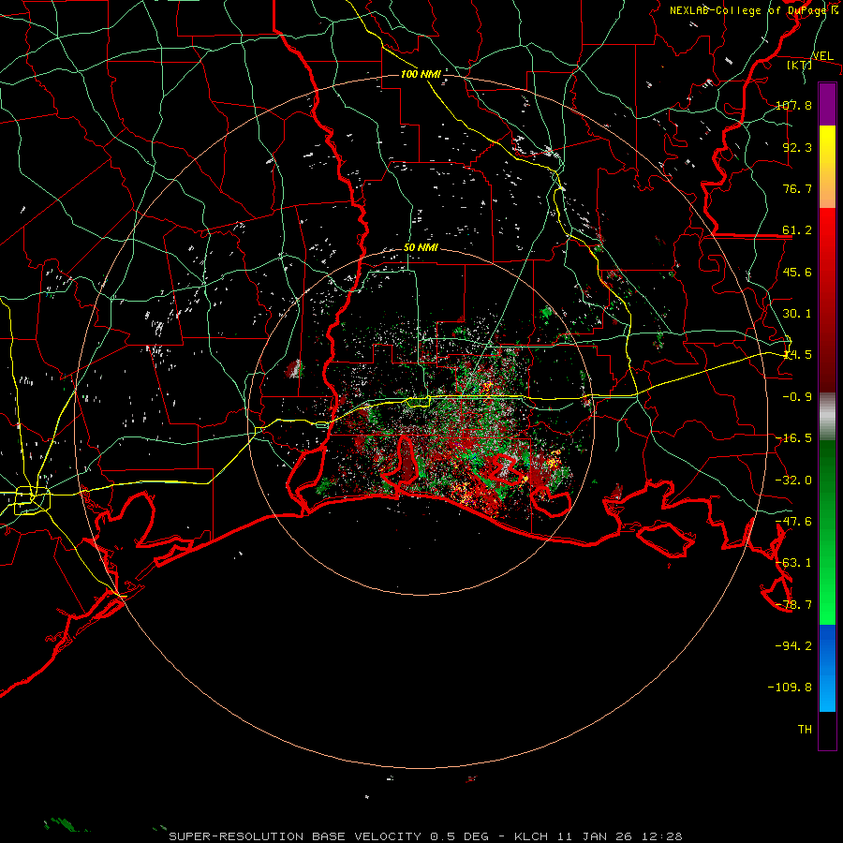The image size is (843, 843).
Task: Click the -109.8 velocity scale value
Action: [x=790, y=688]
